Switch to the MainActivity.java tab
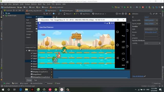 [x=67, y=11]
